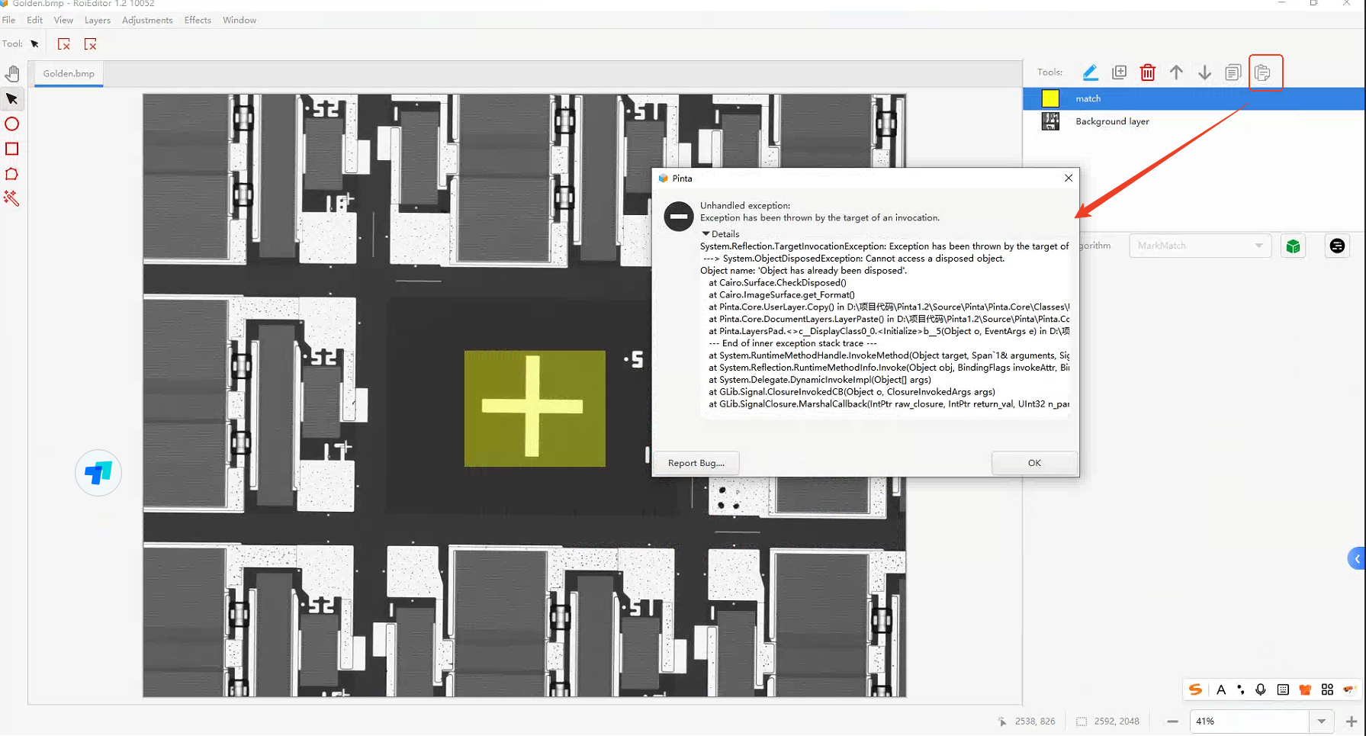
Task: Open the File menu
Action: pos(9,20)
